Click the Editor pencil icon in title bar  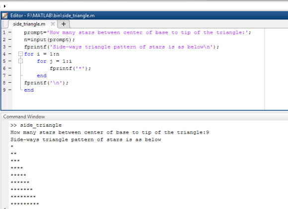5,15
